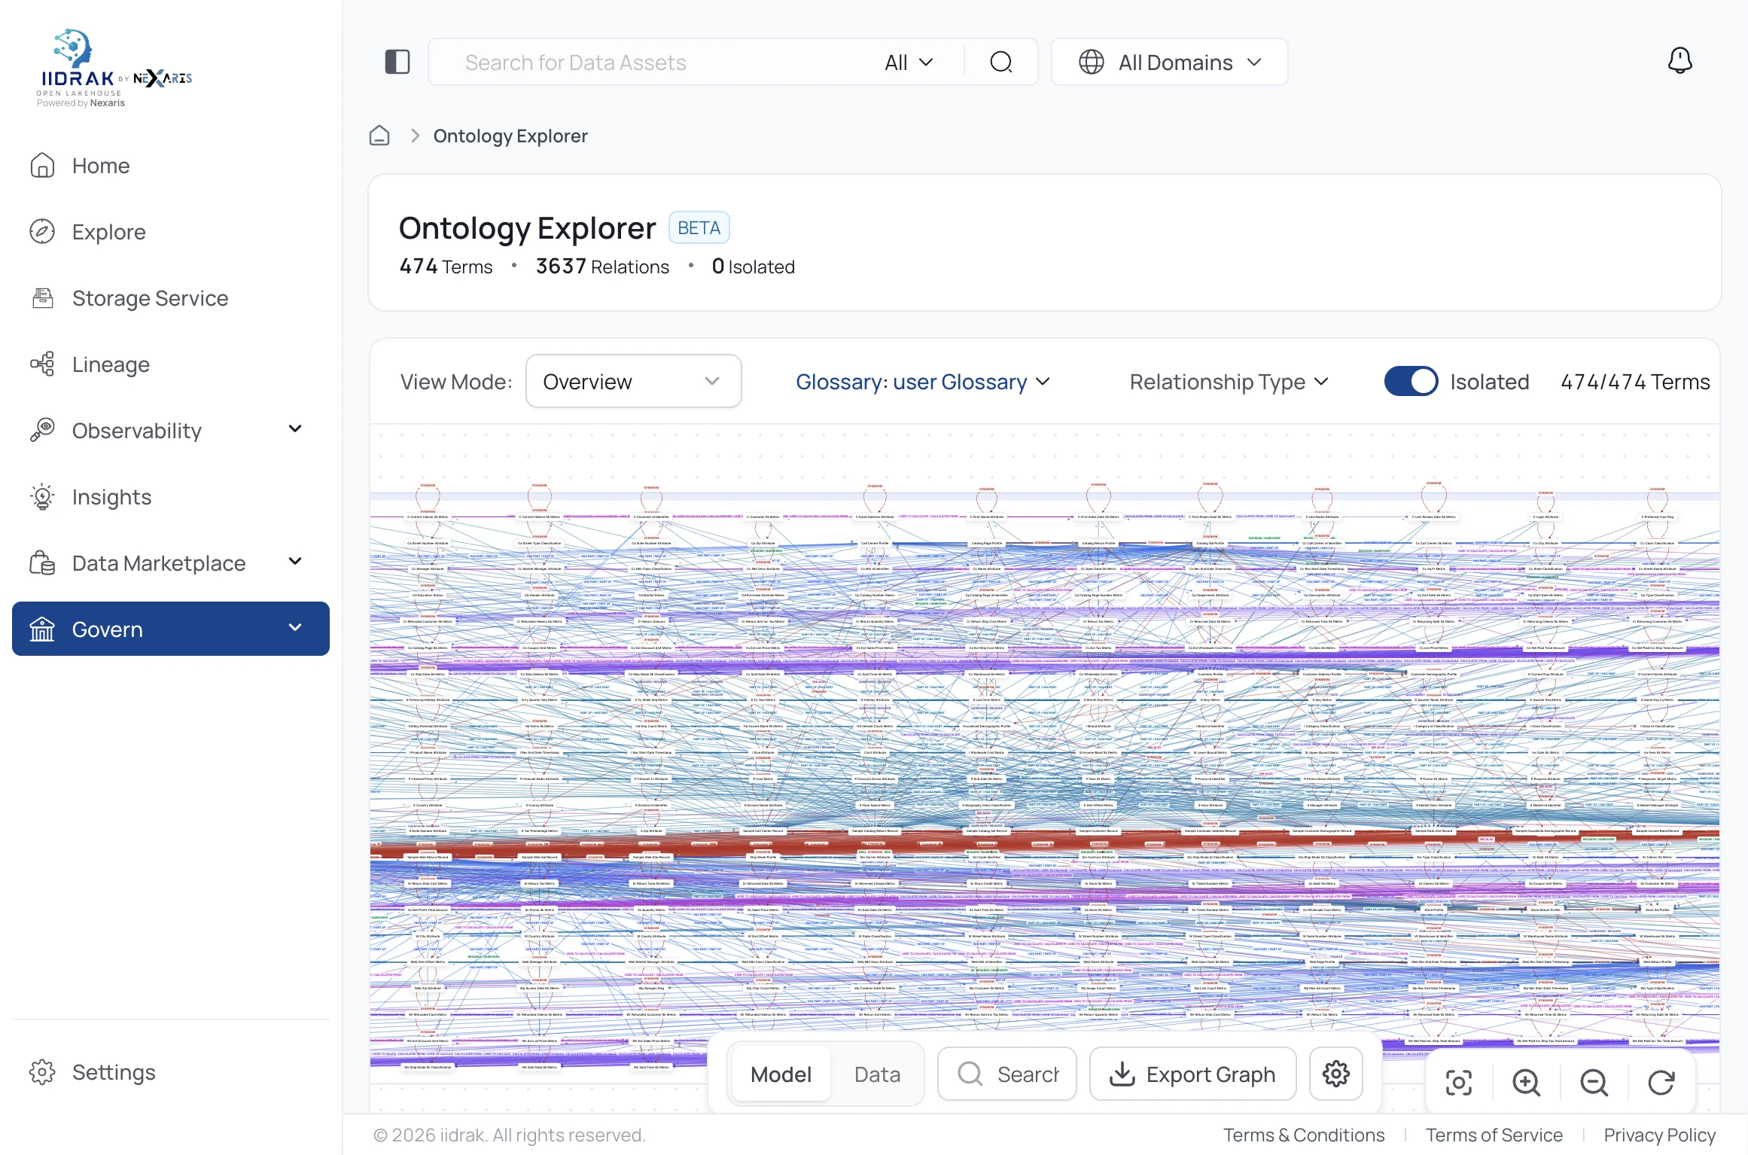The width and height of the screenshot is (1748, 1155).
Task: Click the Settings gear in sidebar
Action: [42, 1072]
